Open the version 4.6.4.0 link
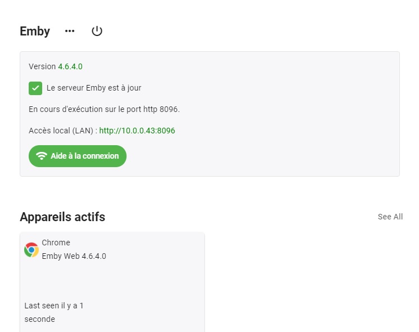Viewport: 419px width, 332px height. [70, 66]
